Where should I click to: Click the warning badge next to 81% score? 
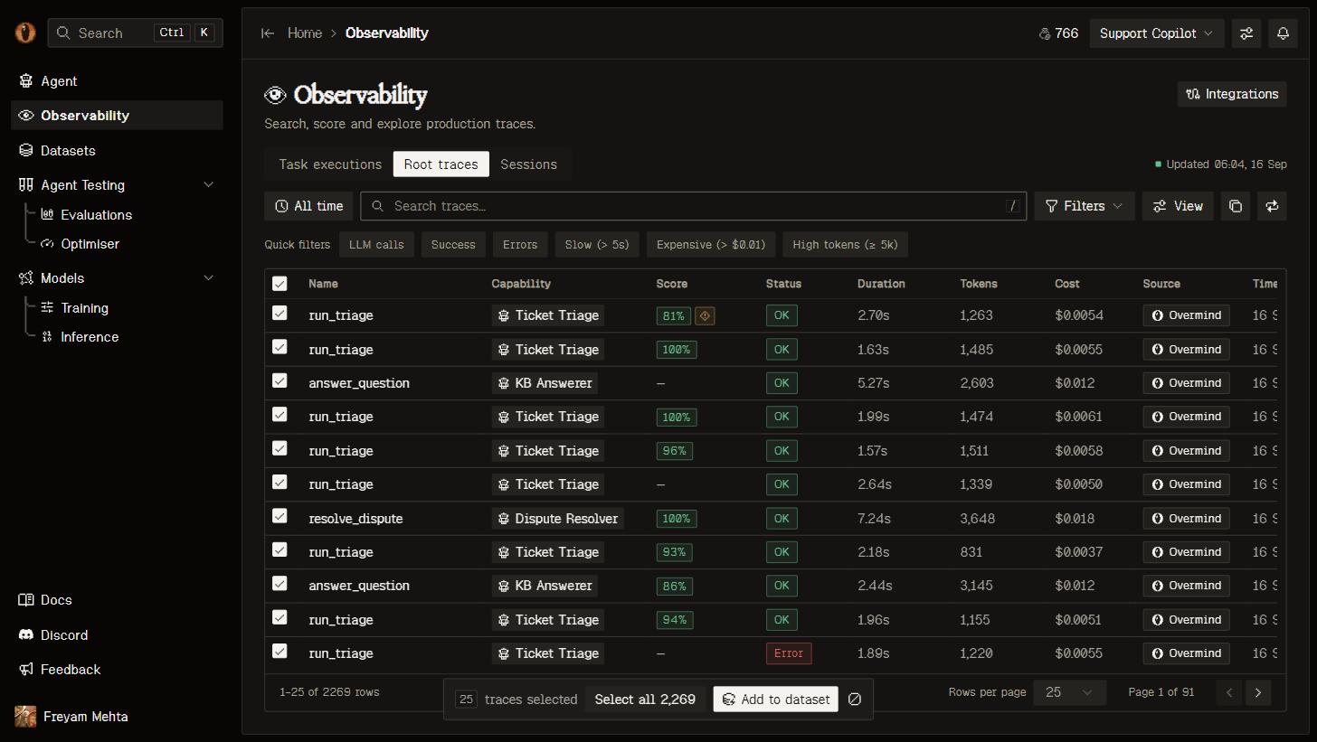tap(706, 315)
